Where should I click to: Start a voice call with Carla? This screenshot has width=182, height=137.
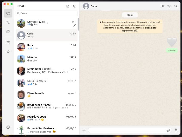169,6
